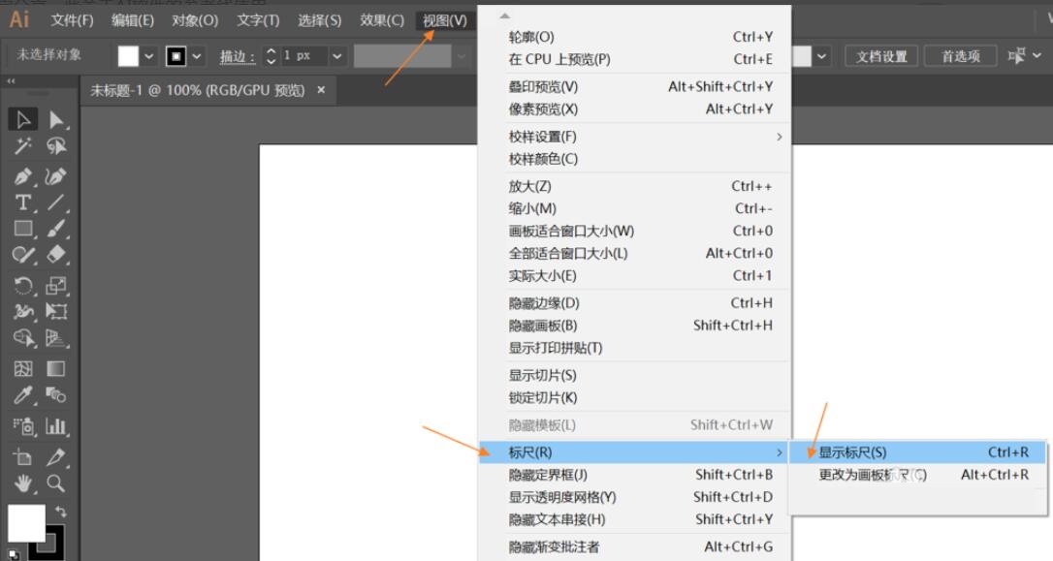The height and width of the screenshot is (561, 1053).
Task: Open the stroke weight dropdown
Action: coord(337,56)
